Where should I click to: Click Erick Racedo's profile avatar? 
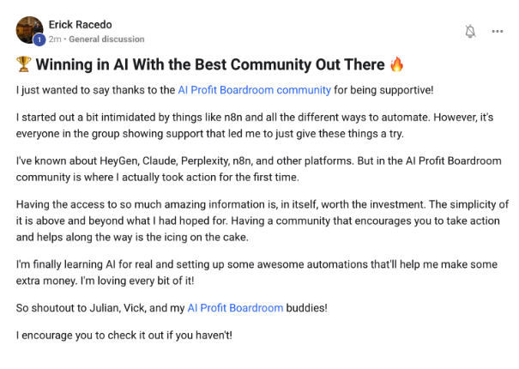[x=29, y=29]
